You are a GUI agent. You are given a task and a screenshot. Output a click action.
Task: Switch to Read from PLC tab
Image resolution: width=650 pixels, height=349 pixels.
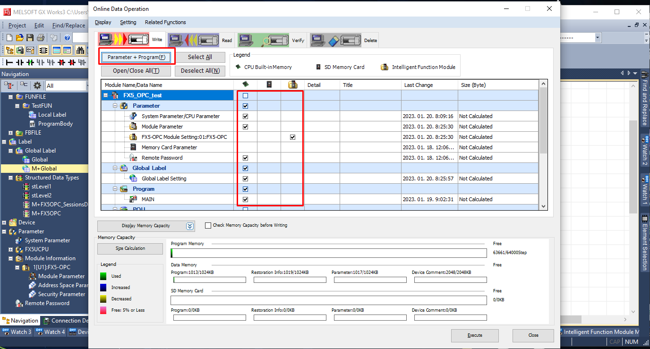(x=200, y=40)
